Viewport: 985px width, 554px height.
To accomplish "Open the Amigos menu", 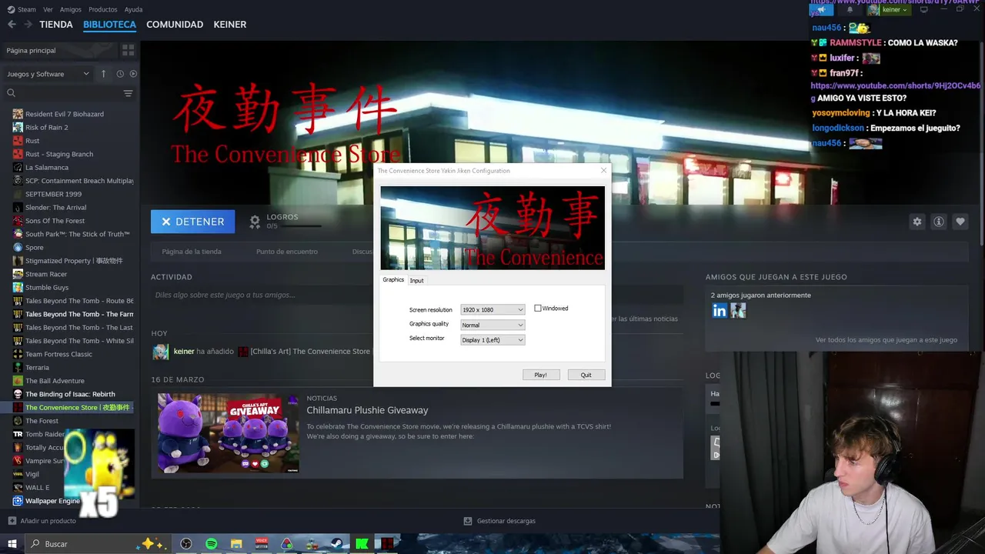I will [x=71, y=10].
